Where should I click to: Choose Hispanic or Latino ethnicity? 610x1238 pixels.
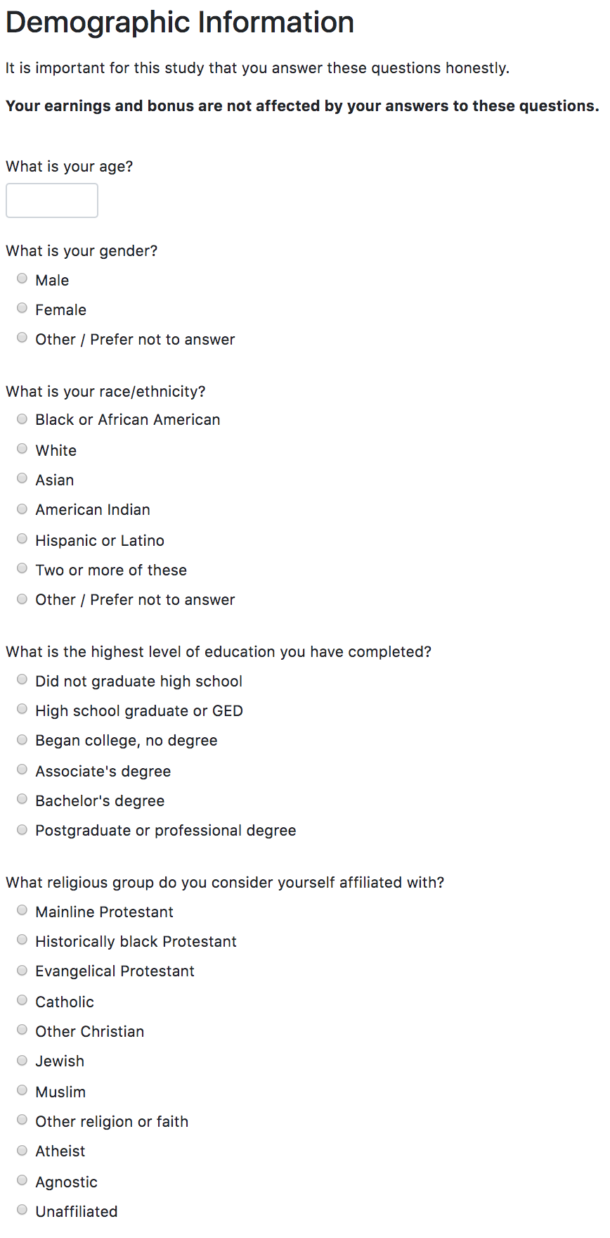coord(22,539)
